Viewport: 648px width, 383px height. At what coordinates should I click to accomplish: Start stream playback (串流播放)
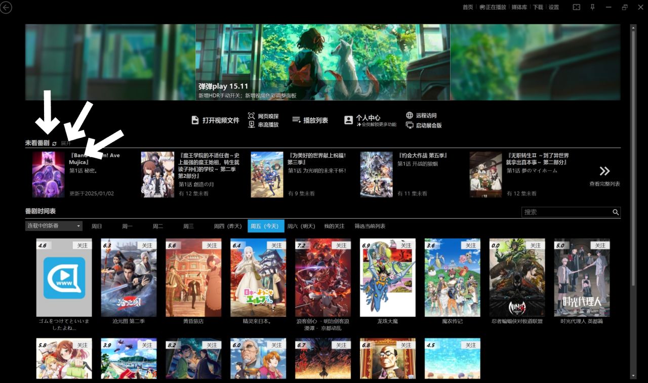pos(263,124)
